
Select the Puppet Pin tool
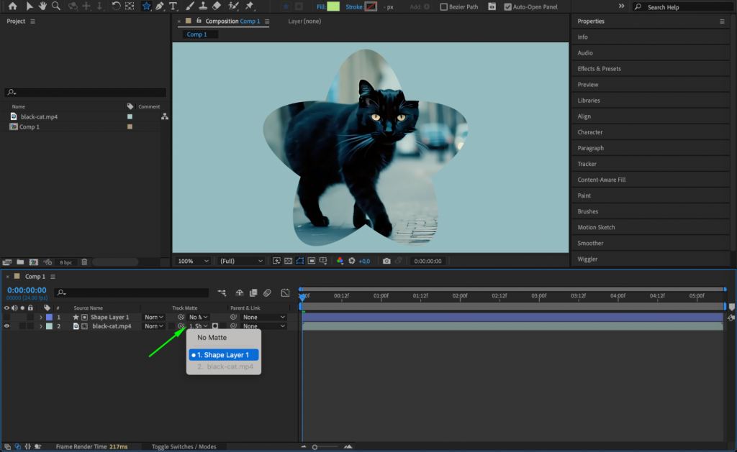[x=250, y=6]
